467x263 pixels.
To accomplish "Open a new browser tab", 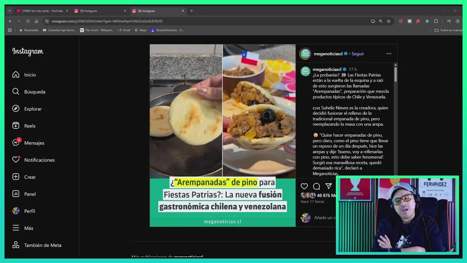I will pyautogui.click(x=192, y=11).
